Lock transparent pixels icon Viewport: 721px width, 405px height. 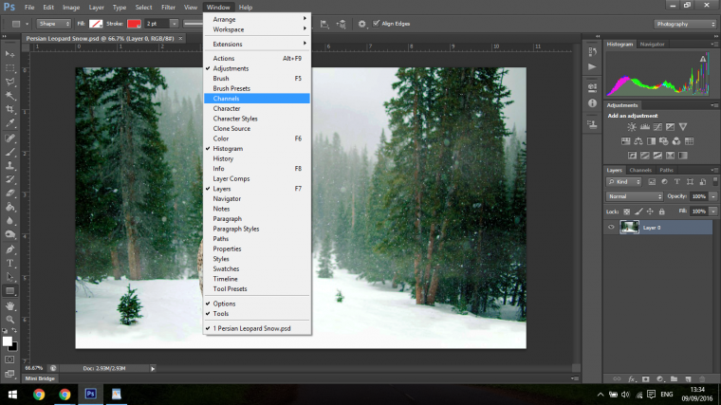point(626,212)
